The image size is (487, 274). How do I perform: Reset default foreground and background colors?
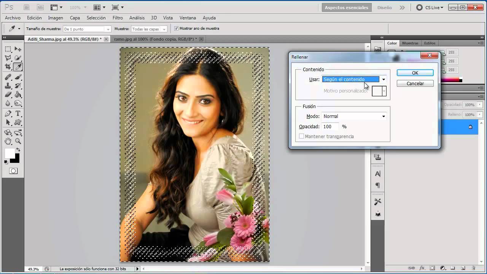[6, 162]
